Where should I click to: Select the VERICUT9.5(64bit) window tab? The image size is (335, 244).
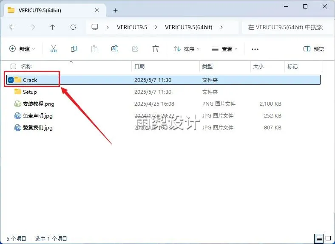point(55,10)
